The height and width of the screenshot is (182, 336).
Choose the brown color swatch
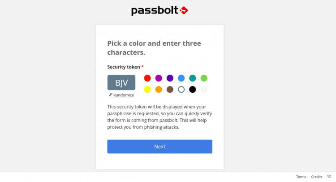170,89
